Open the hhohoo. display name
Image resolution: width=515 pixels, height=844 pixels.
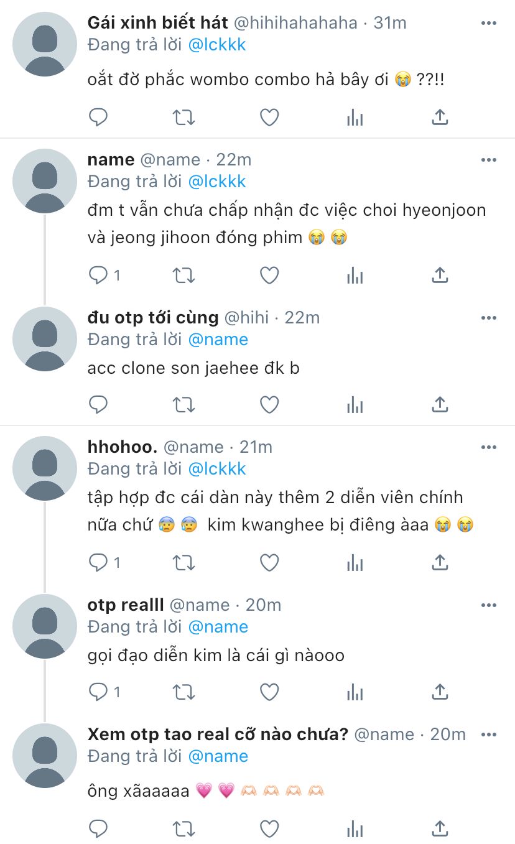coord(123,447)
